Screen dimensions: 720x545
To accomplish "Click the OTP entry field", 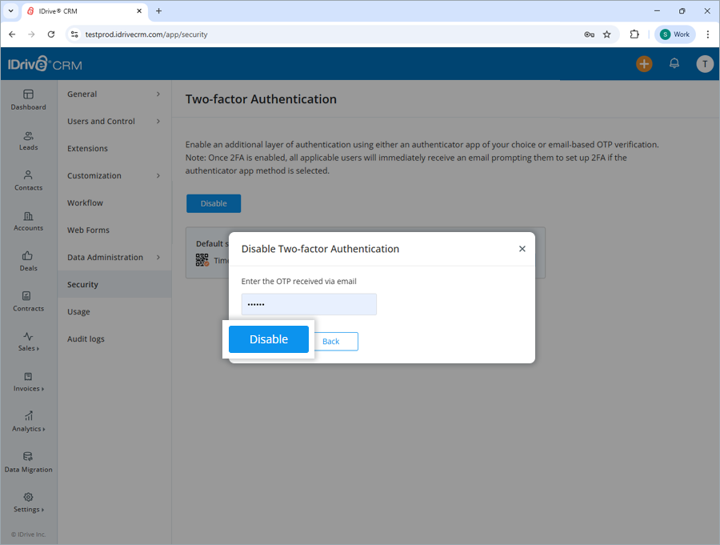I will (309, 304).
